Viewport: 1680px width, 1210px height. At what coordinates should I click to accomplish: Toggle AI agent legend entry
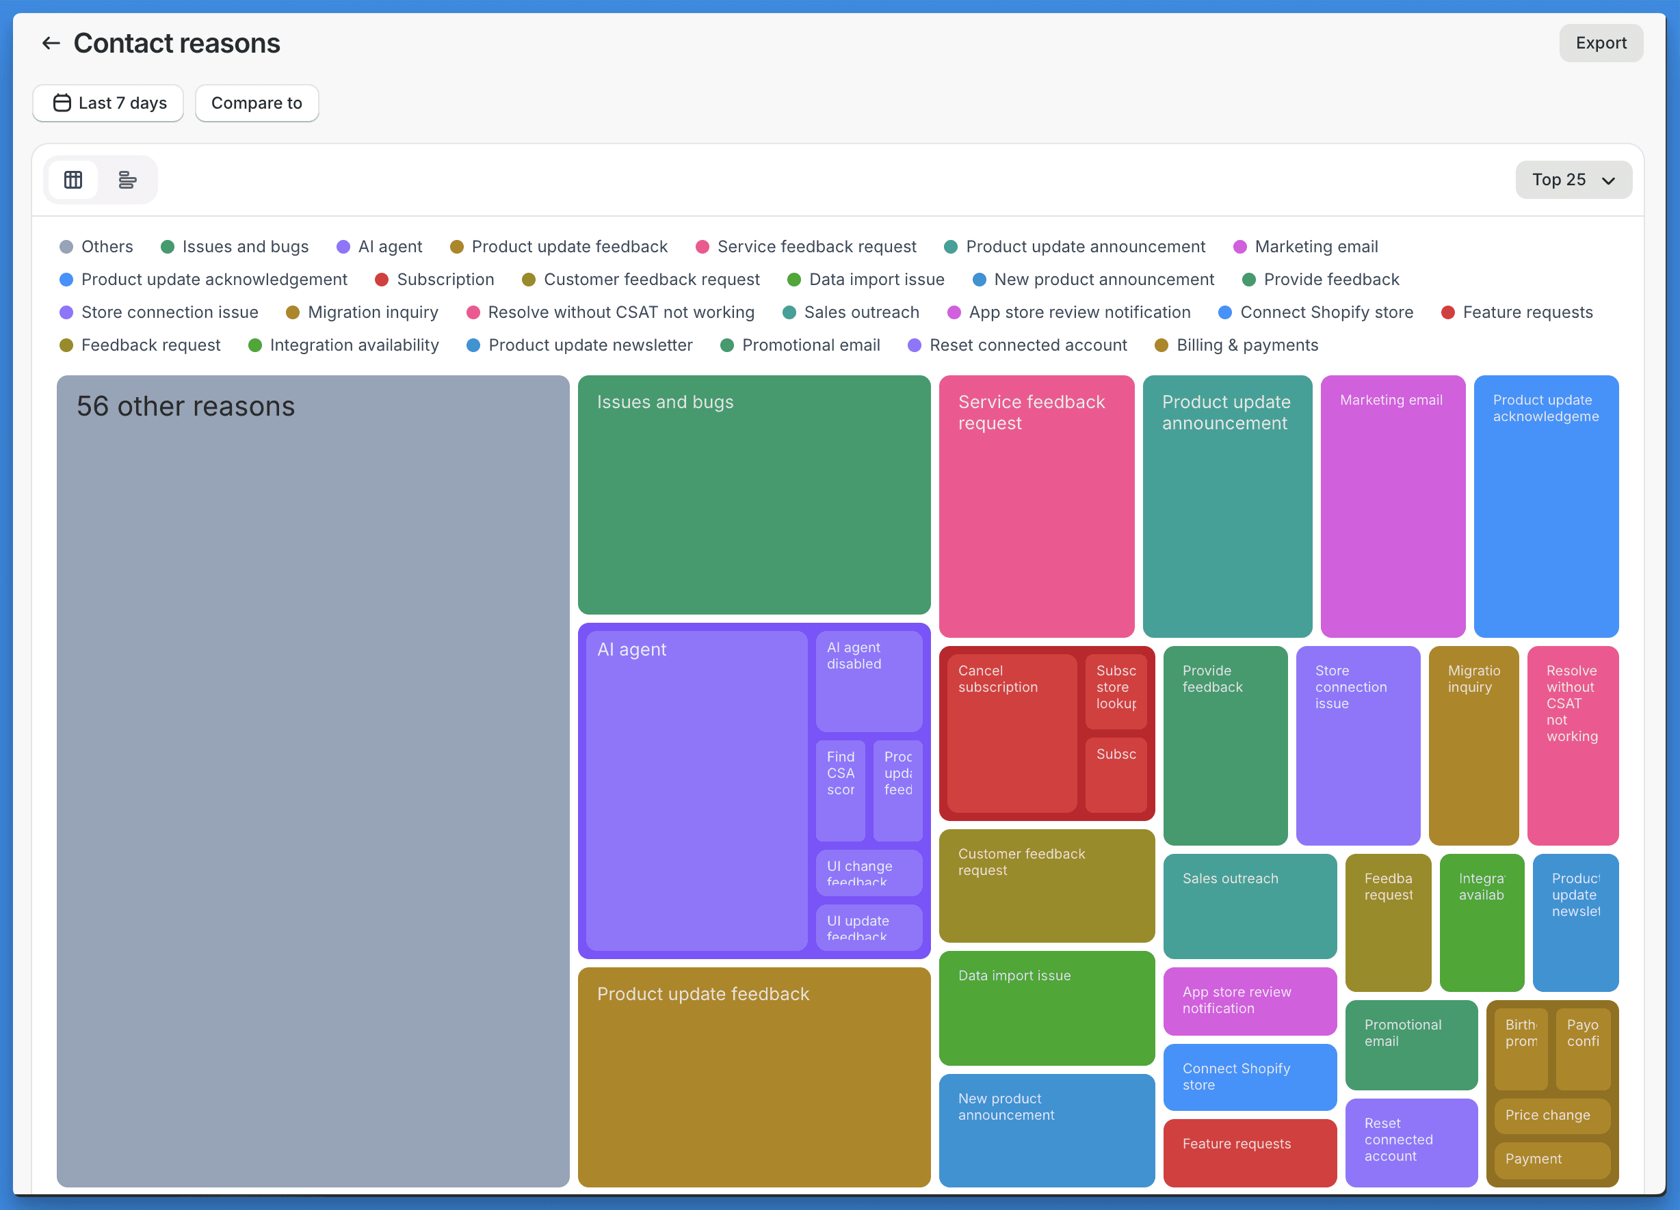(x=390, y=247)
